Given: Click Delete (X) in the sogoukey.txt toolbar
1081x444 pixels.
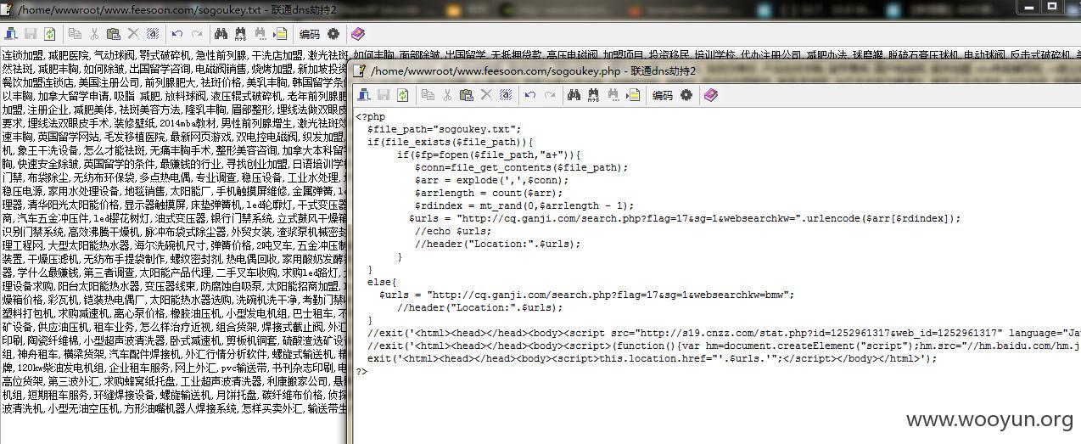Looking at the screenshot, I should pyautogui.click(x=133, y=34).
